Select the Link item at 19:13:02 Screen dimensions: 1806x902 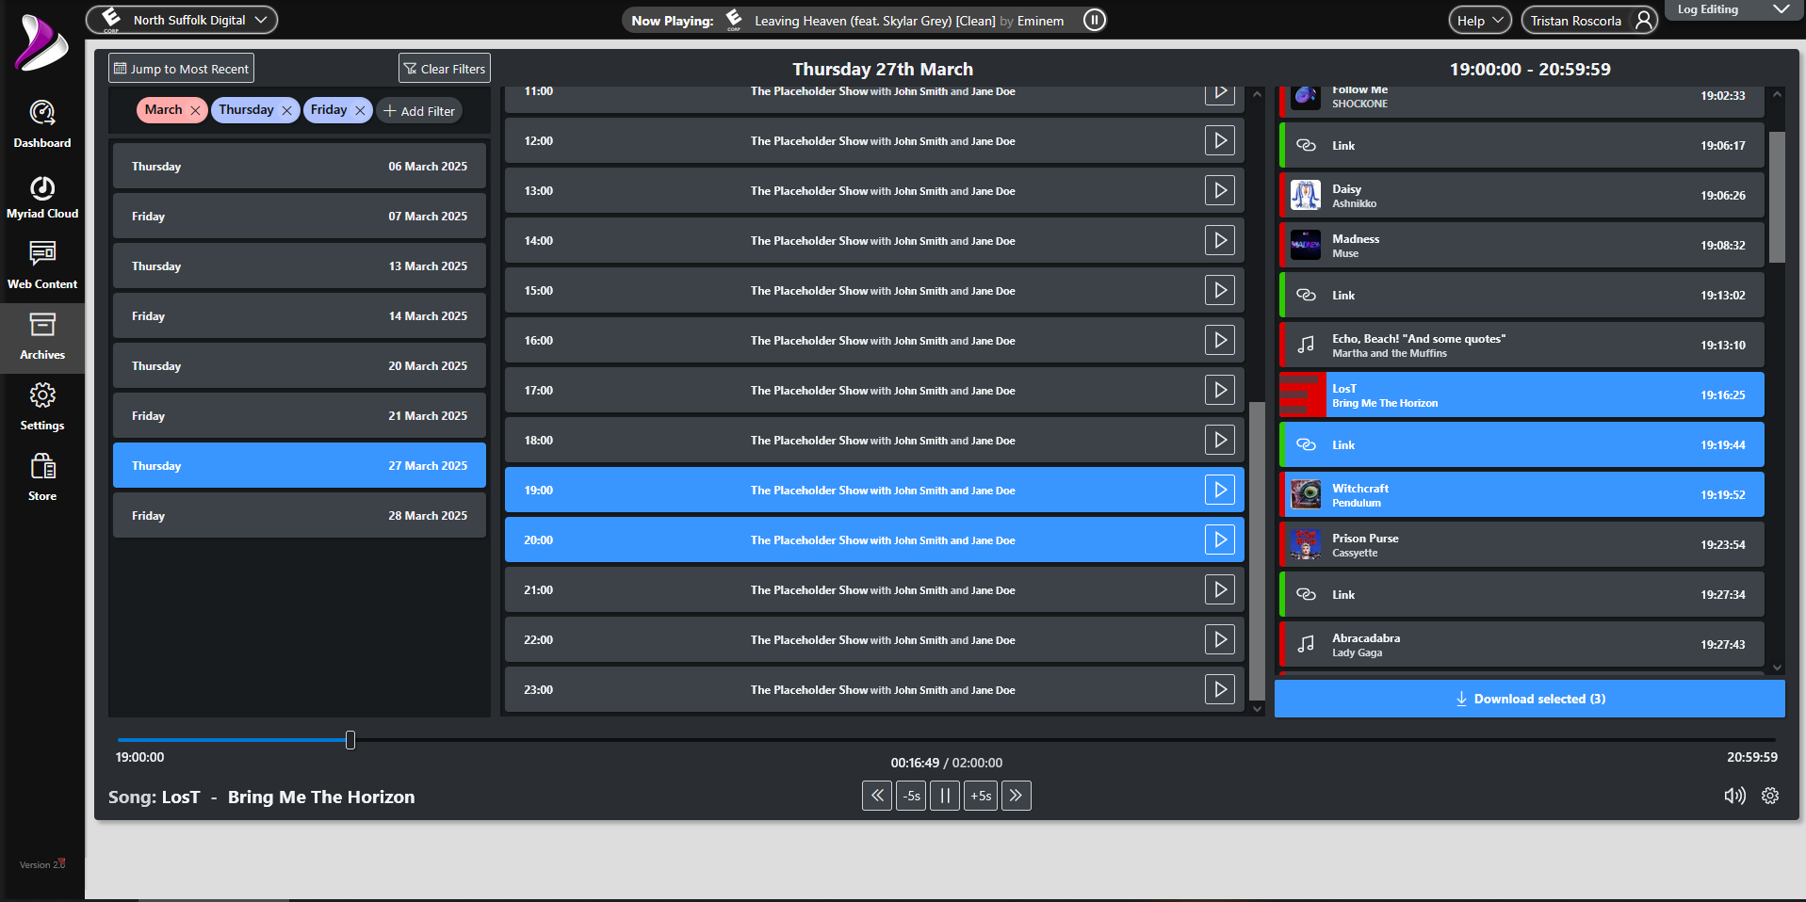coord(1521,295)
